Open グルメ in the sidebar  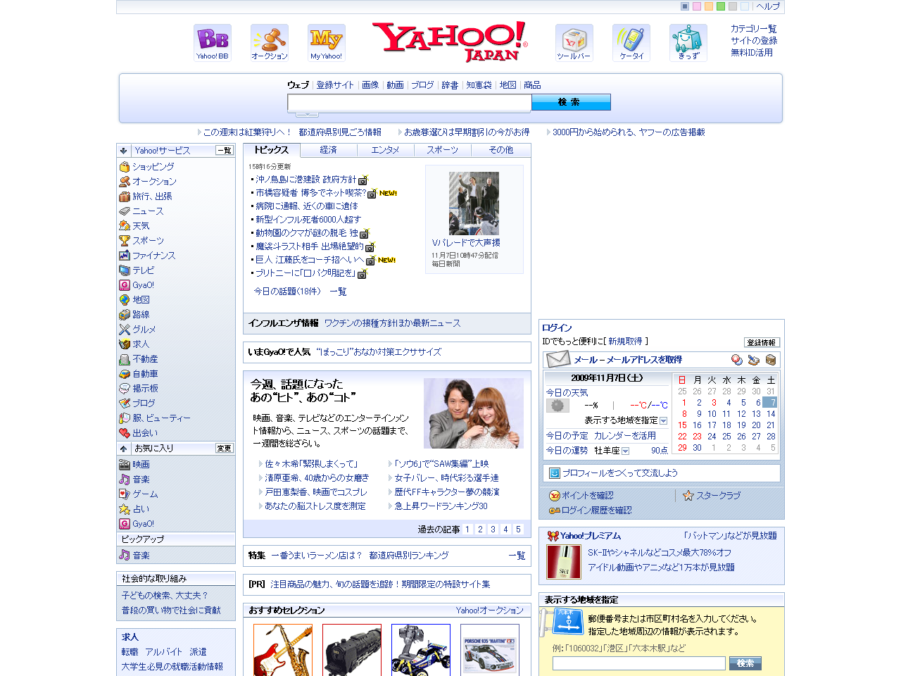click(144, 330)
